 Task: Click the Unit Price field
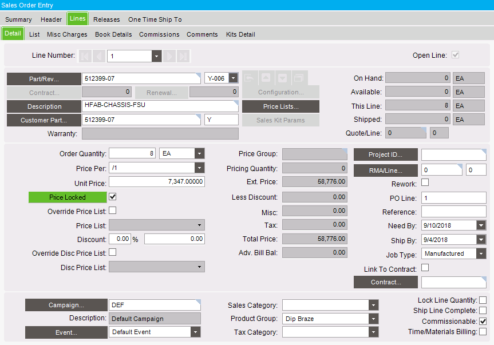point(157,181)
